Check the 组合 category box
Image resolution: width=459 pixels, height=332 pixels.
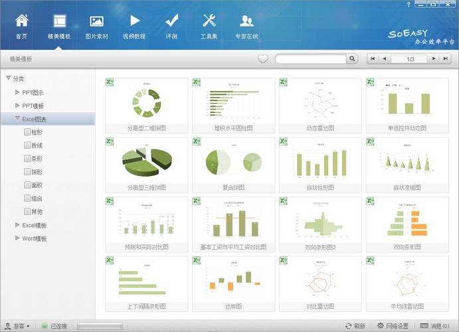pyautogui.click(x=27, y=198)
